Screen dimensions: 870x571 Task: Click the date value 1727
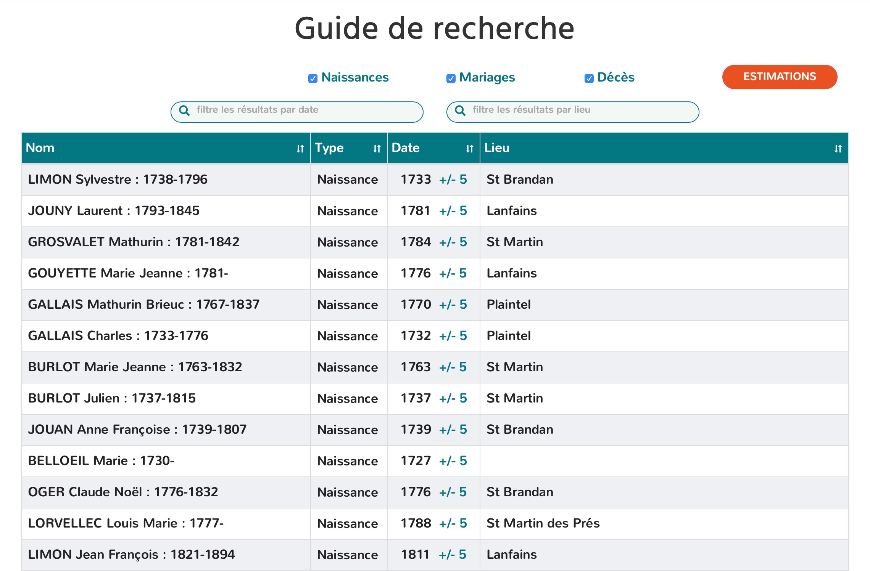point(416,461)
